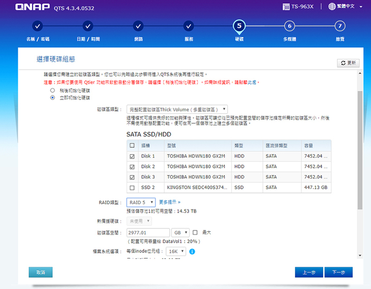
Task: Click the blue info icon beside inode dropdown
Action: [x=192, y=251]
